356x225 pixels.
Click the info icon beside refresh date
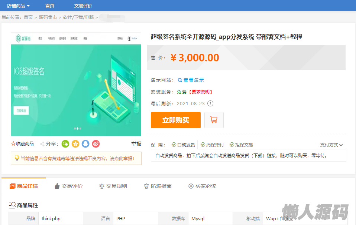coord(210,103)
